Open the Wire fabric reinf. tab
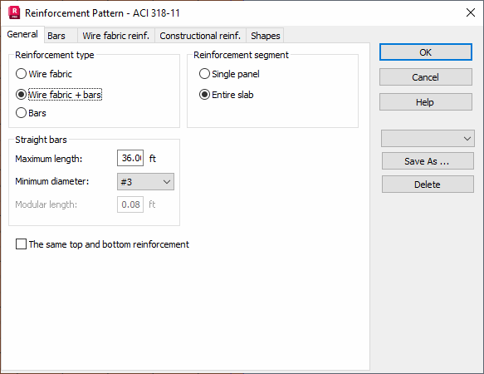484x374 pixels. (x=116, y=36)
